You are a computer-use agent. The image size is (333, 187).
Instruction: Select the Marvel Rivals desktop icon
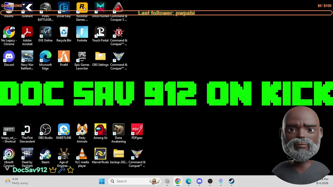click(x=100, y=156)
